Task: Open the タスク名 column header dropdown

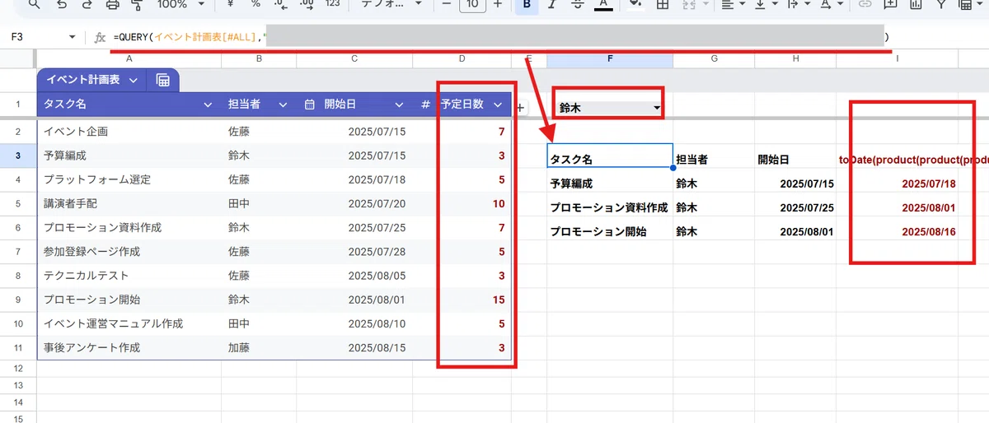Action: pos(208,105)
